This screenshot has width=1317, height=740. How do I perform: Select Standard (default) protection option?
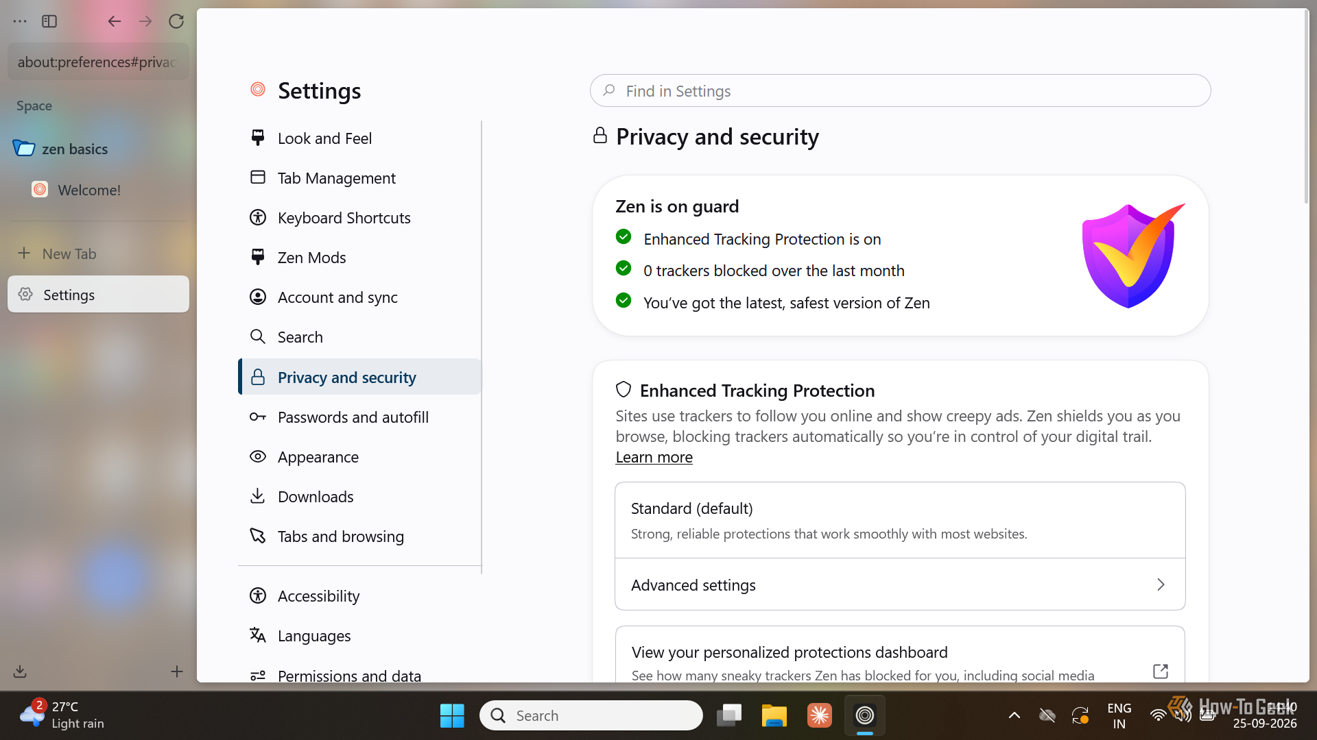(900, 520)
